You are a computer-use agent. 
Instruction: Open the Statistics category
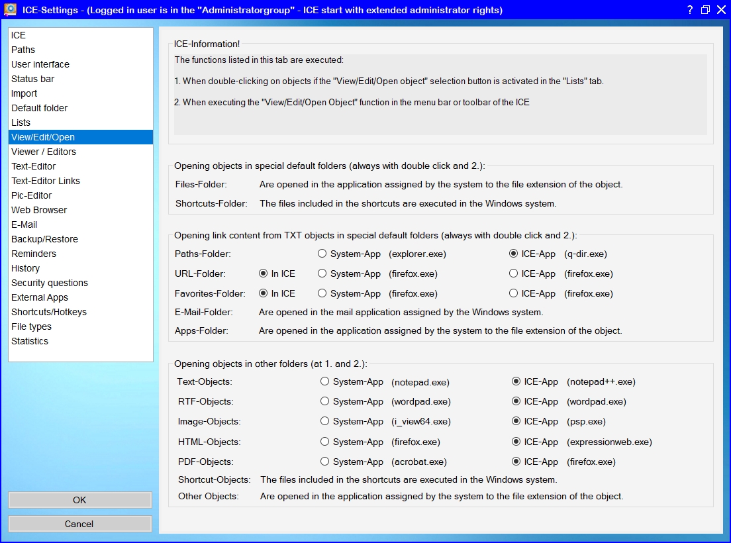click(x=30, y=341)
